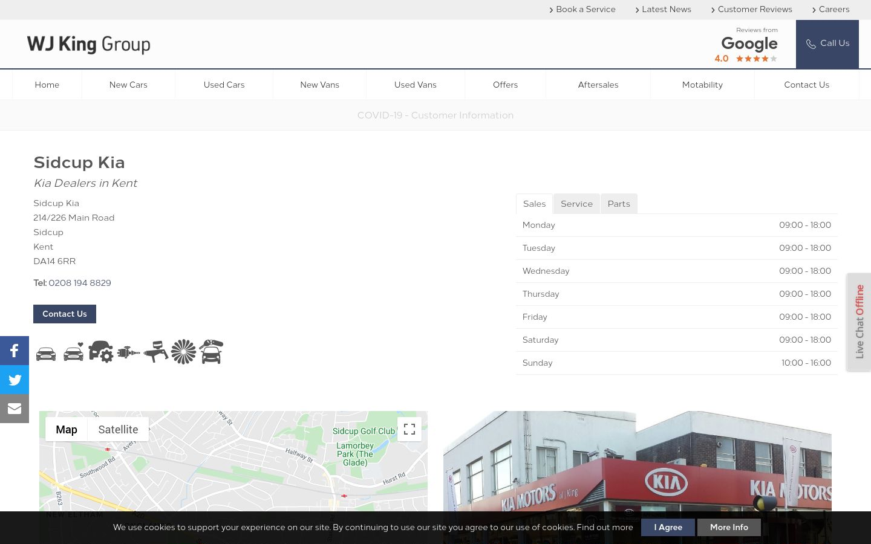This screenshot has width=871, height=544.
Task: Open More Info about cookies
Action: pos(729,527)
